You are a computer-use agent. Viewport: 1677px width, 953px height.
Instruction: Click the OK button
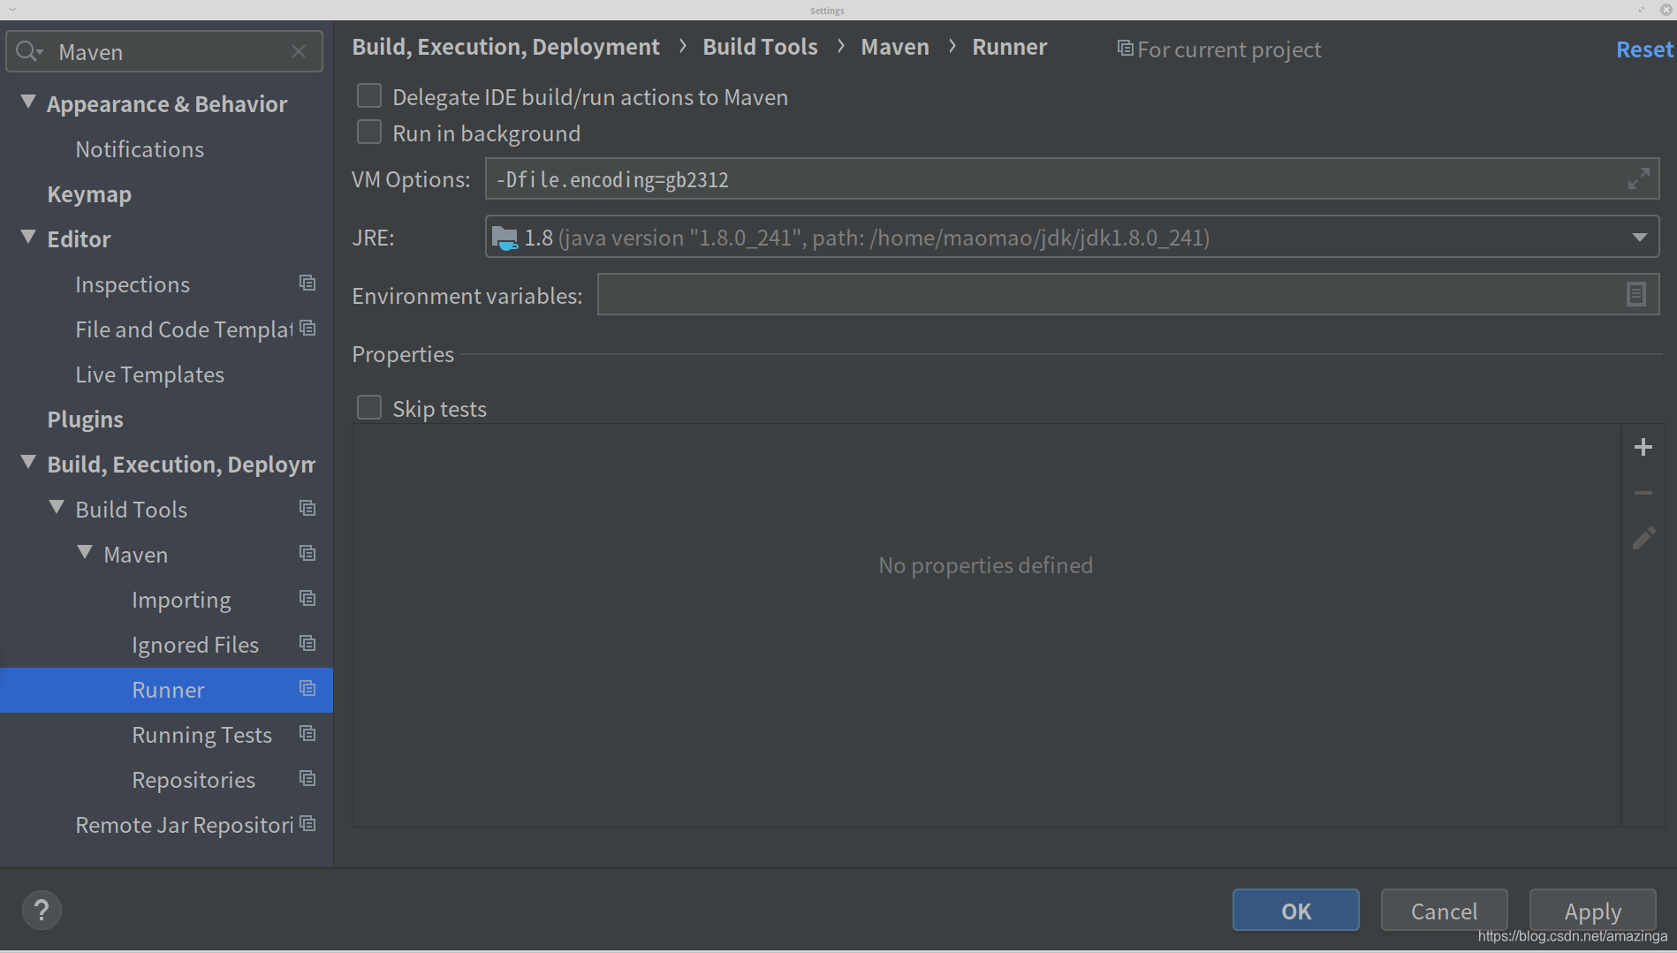coord(1295,911)
